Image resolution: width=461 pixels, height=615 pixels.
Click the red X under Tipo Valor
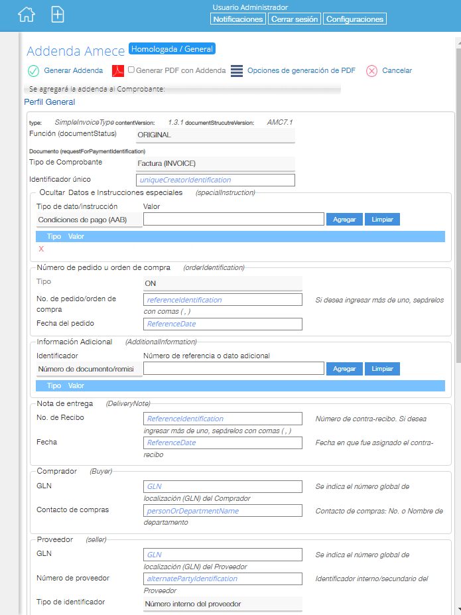(41, 249)
